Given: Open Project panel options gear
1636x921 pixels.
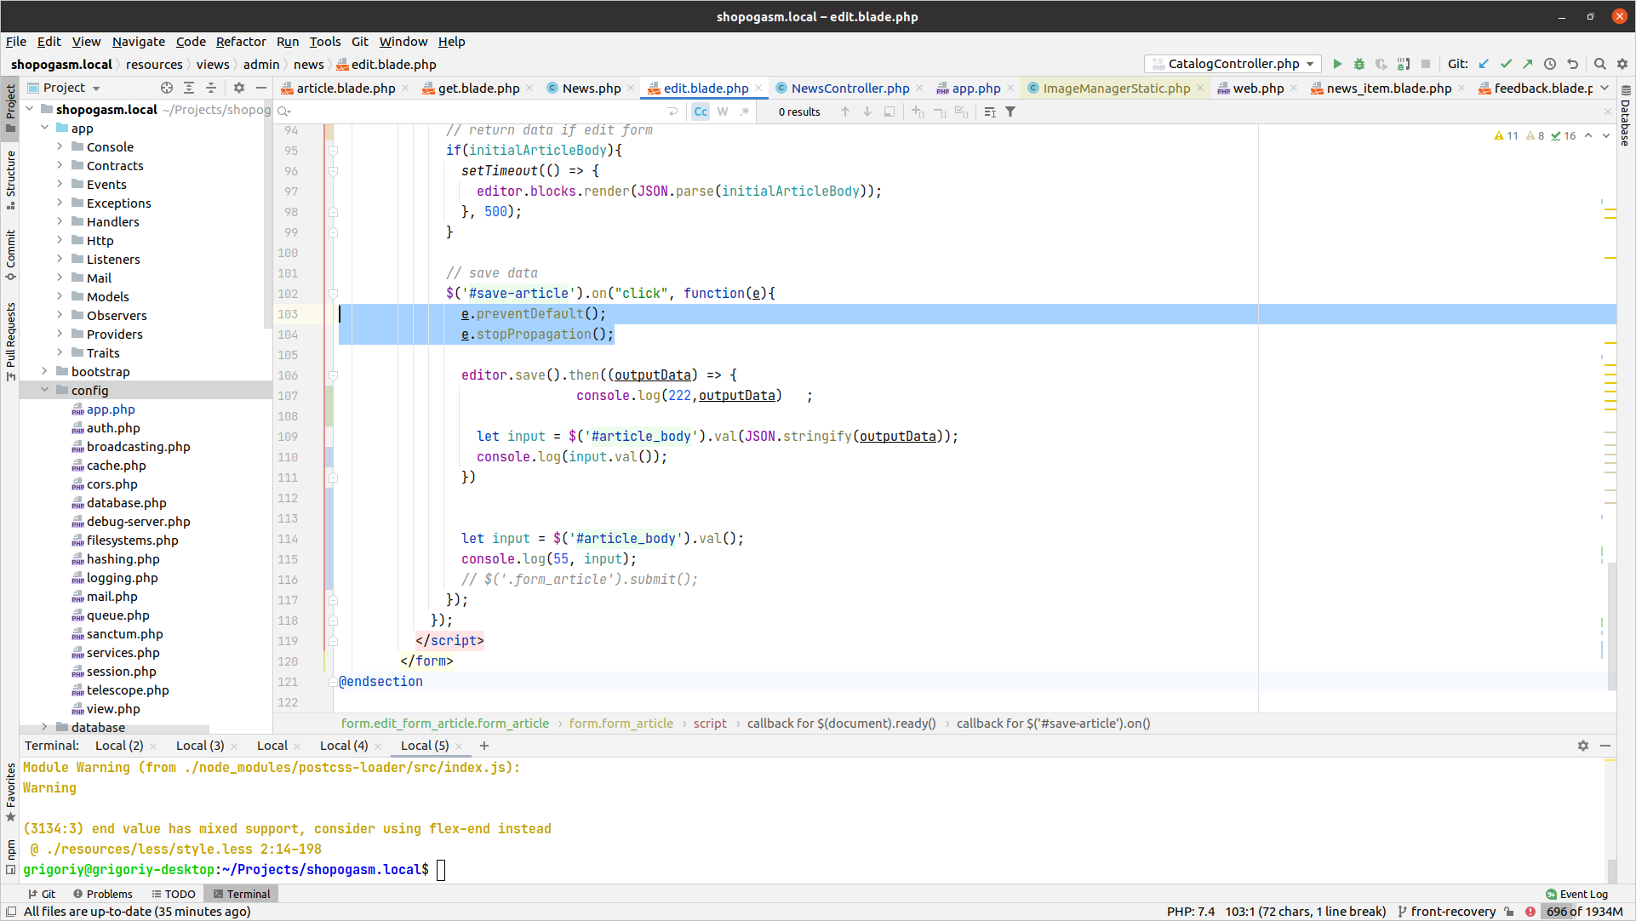Looking at the screenshot, I should coord(239,88).
